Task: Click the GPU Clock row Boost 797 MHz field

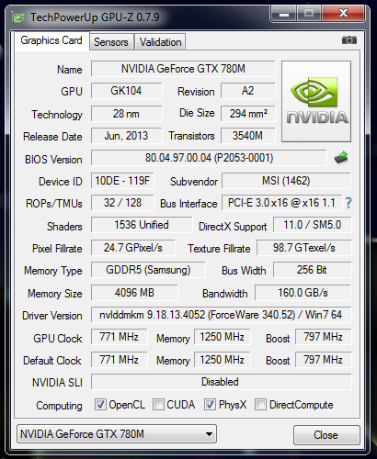Action: (324, 337)
